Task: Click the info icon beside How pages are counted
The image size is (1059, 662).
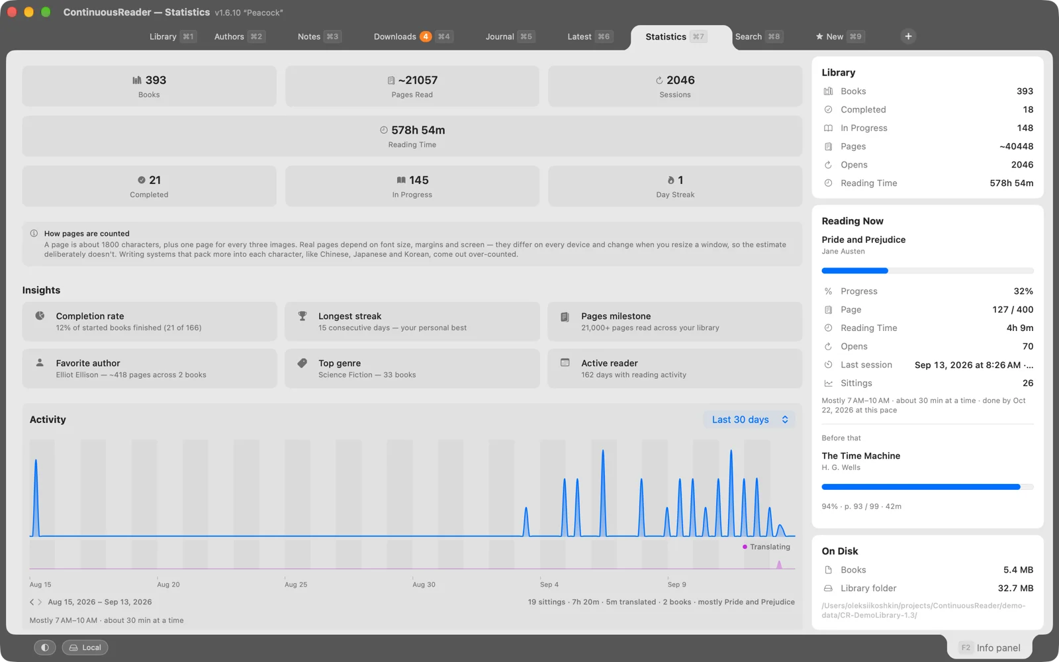Action: [34, 233]
